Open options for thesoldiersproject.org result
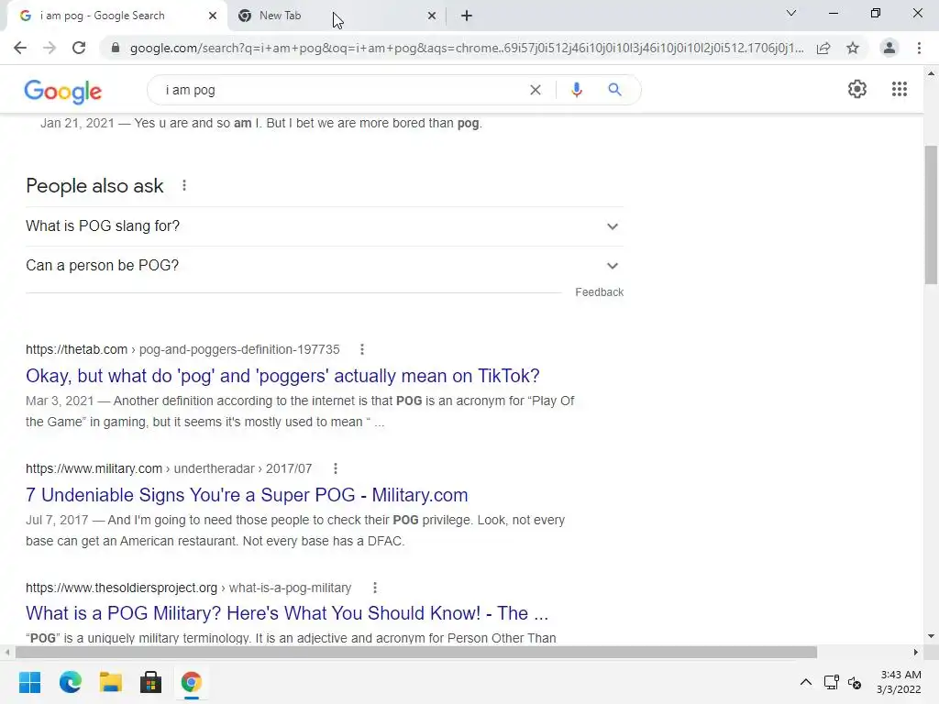The image size is (939, 704). tap(375, 588)
